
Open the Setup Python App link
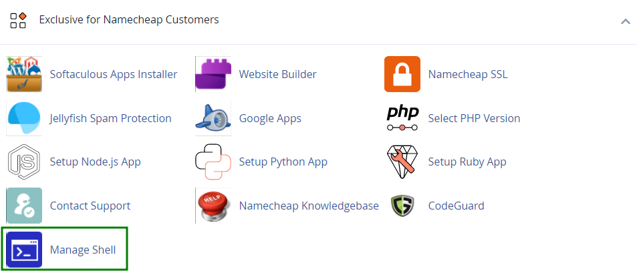point(283,162)
